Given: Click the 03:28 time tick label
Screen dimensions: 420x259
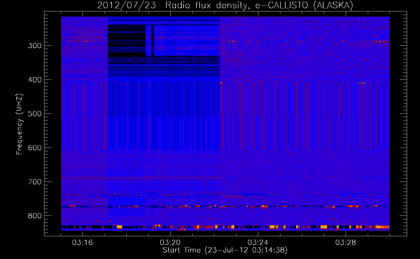Looking at the screenshot, I should point(346,243).
